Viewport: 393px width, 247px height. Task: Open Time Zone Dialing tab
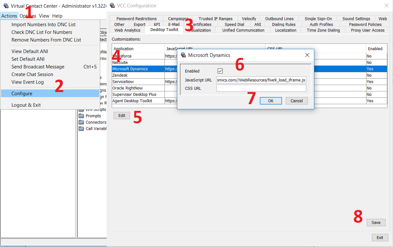point(323,30)
